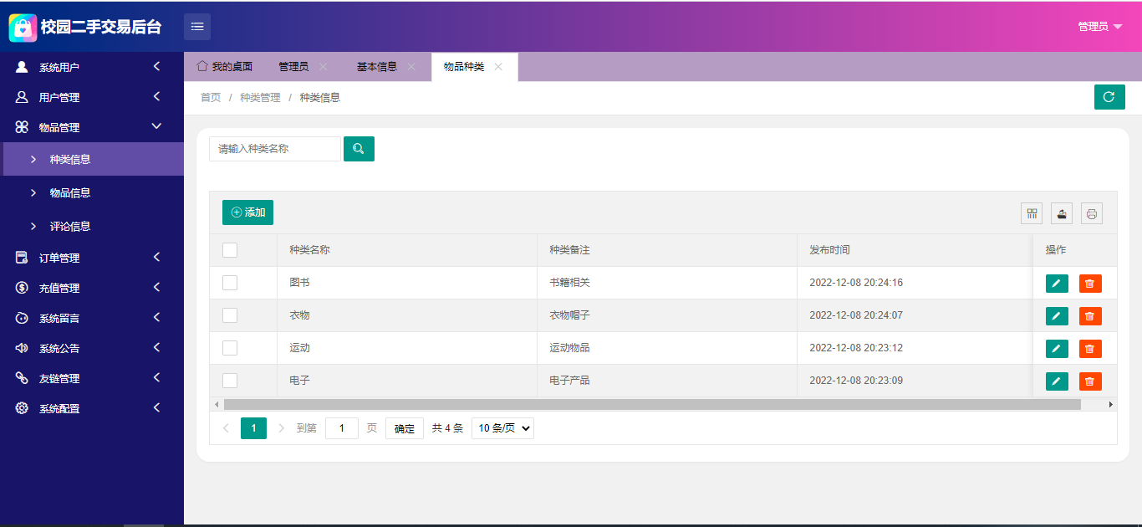The width and height of the screenshot is (1142, 527).
Task: Click the 系统留言 message icon
Action: click(x=22, y=318)
